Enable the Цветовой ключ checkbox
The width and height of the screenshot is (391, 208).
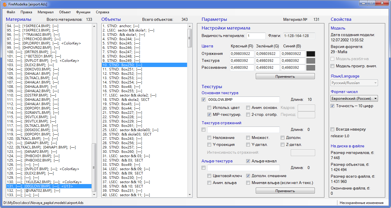(209, 176)
